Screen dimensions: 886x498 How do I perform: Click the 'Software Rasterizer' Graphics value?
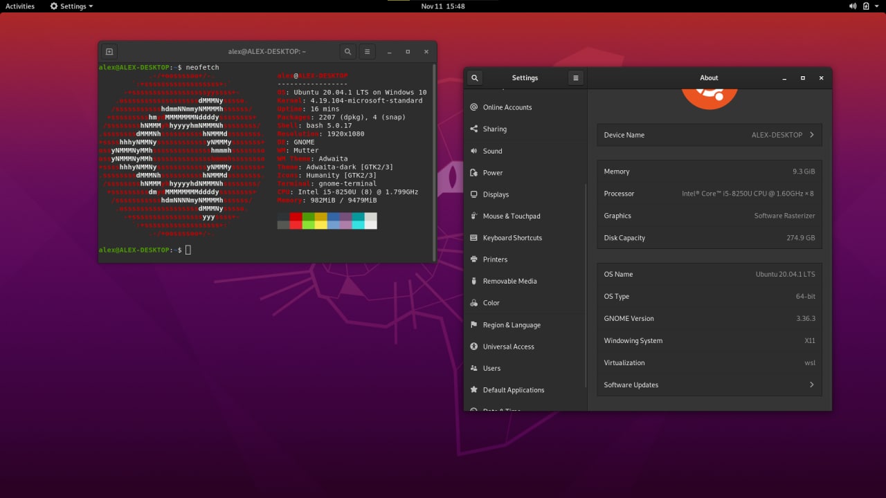(784, 216)
